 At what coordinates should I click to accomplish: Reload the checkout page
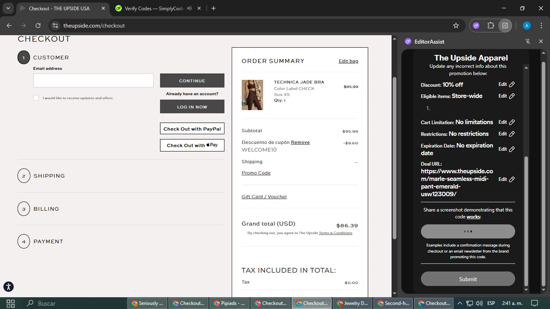click(38, 26)
